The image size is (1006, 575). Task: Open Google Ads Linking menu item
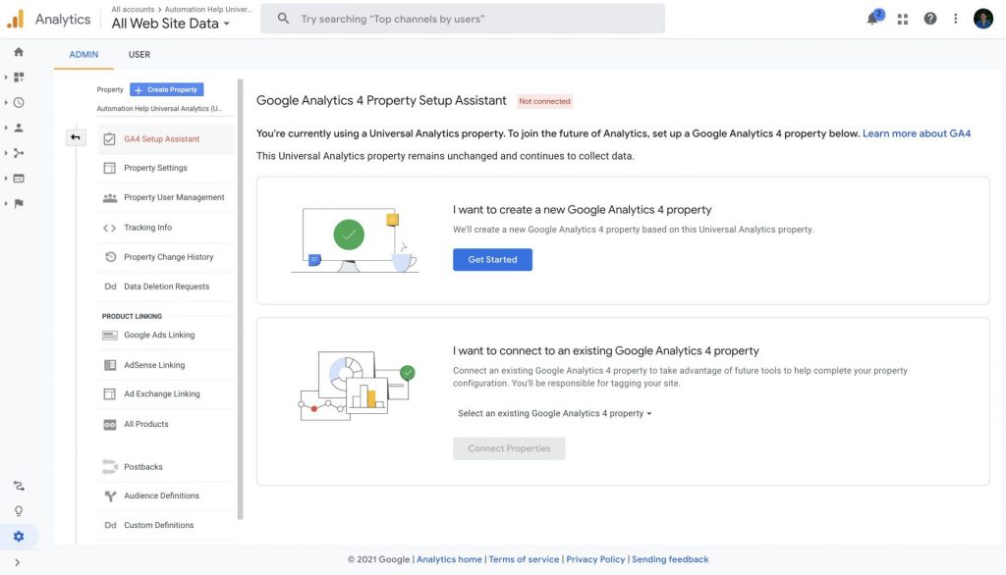[166, 336]
